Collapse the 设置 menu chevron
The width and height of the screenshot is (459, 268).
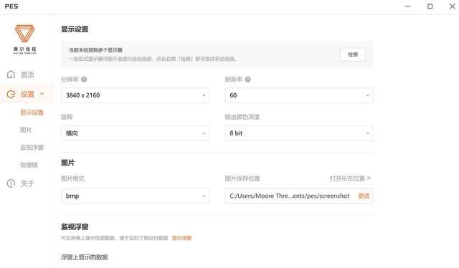(x=42, y=94)
